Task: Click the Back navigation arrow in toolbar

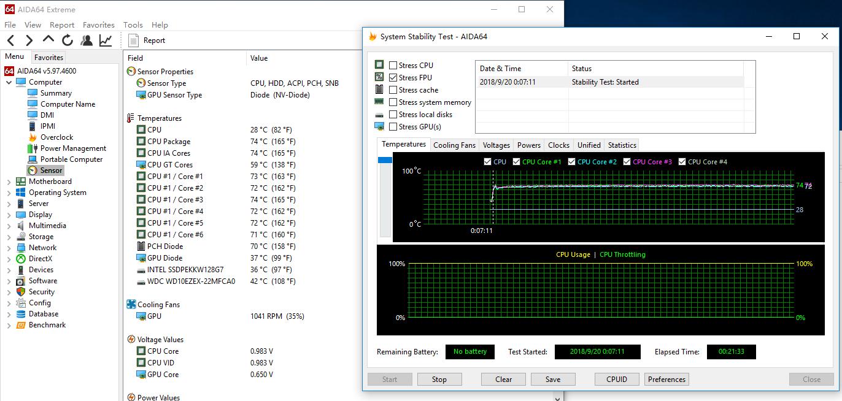Action: pos(10,40)
